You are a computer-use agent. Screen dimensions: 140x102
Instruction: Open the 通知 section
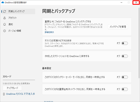(x=18, y=24)
